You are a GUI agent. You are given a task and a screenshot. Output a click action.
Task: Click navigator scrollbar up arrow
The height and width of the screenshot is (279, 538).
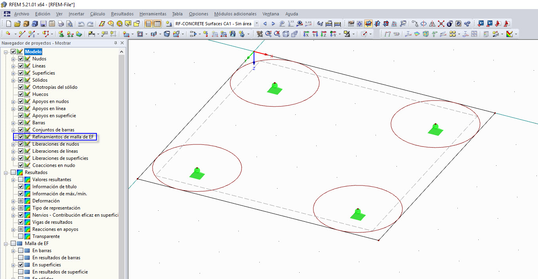(x=122, y=52)
